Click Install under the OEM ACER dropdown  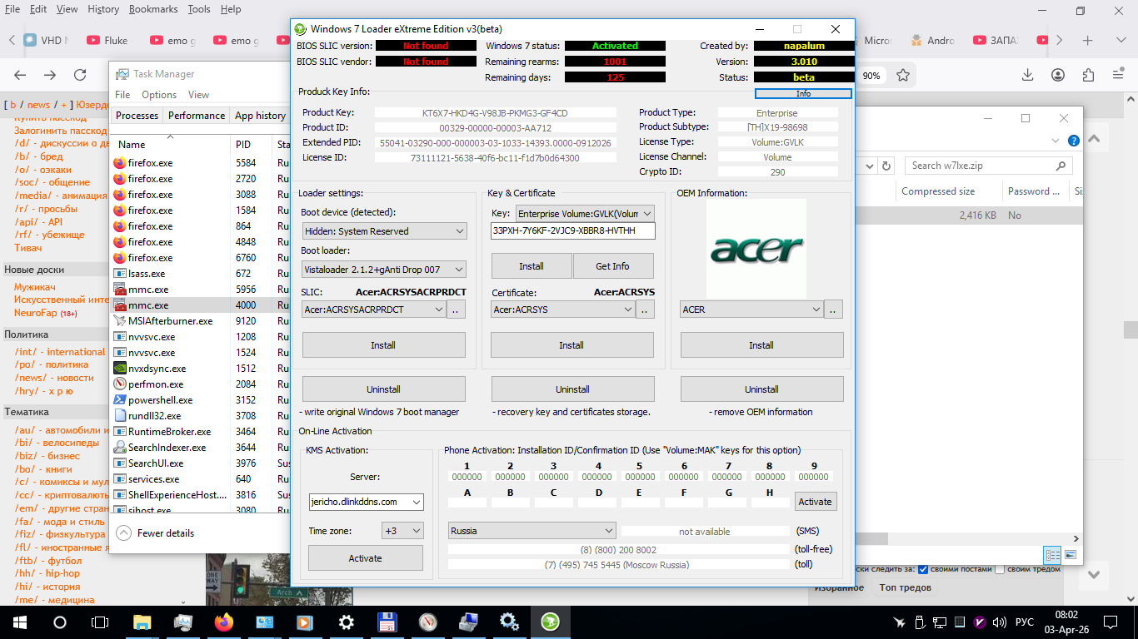click(761, 345)
